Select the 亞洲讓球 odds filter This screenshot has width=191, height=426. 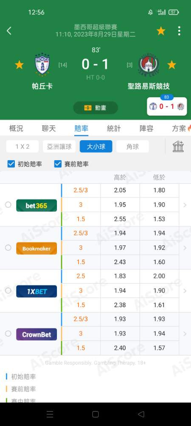(59, 147)
